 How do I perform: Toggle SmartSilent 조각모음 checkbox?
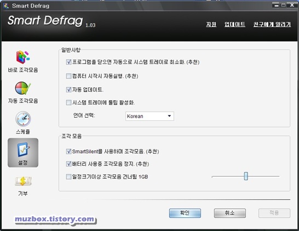68,152
